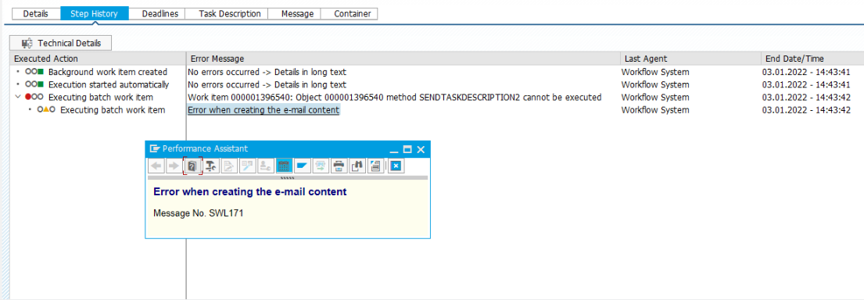Click the blue calendar icon in Performance Assistant

click(284, 165)
